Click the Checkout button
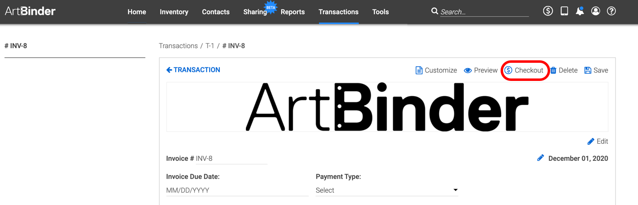The height and width of the screenshot is (205, 638). (x=524, y=70)
